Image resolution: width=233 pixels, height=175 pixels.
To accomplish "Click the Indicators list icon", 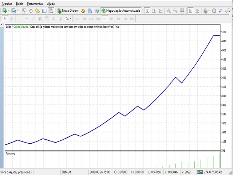I will pos(205,11).
